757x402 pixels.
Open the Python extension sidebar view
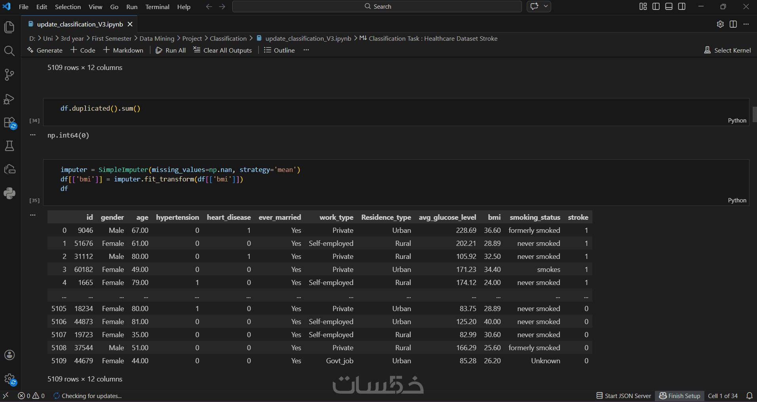tap(9, 193)
